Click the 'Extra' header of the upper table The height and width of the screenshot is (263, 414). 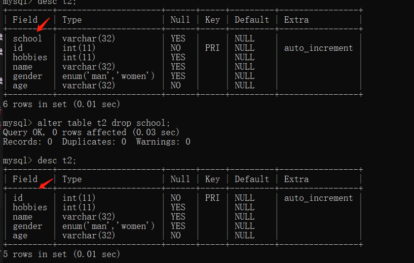(296, 20)
